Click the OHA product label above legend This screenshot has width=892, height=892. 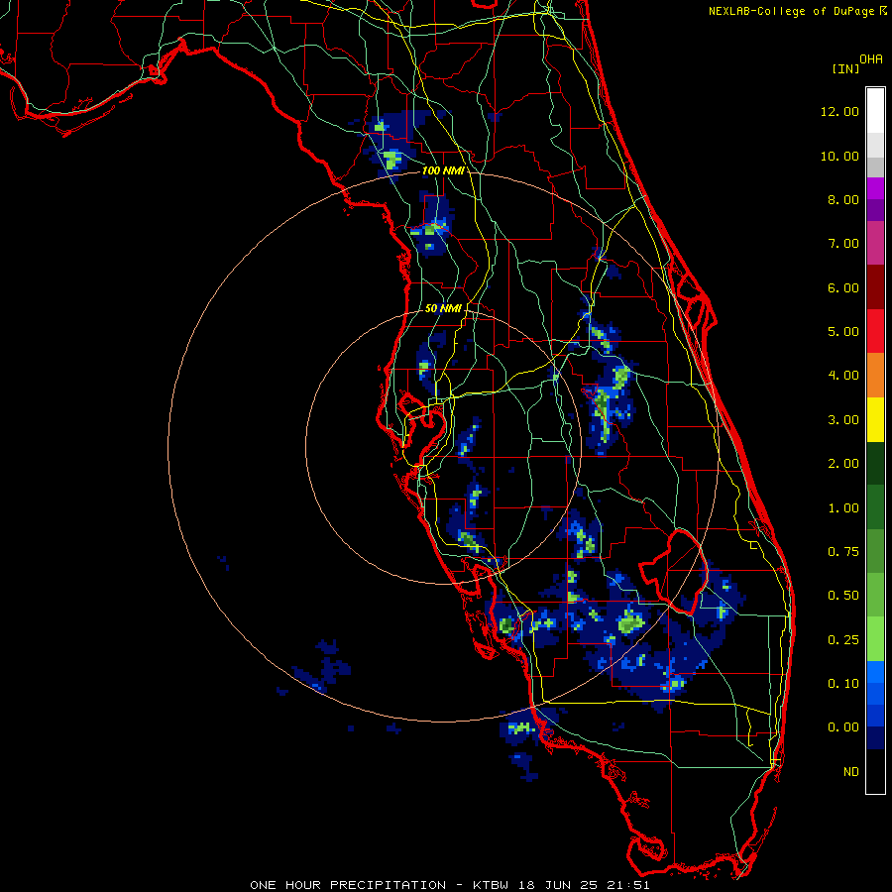point(871,59)
